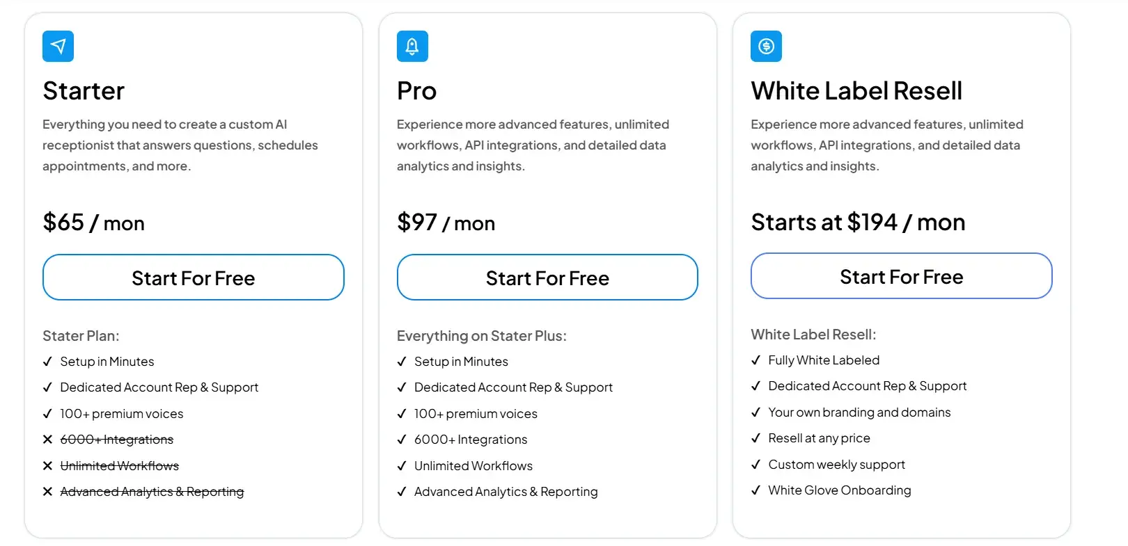The width and height of the screenshot is (1128, 546).
Task: Click the paper plane icon on Starter plan
Action: point(58,46)
